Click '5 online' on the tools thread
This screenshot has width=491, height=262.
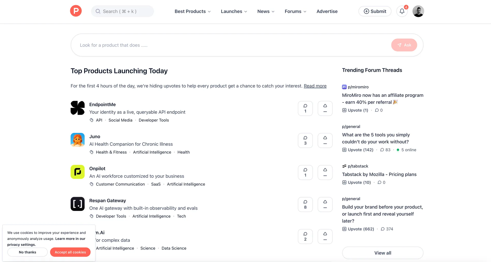click(x=406, y=150)
